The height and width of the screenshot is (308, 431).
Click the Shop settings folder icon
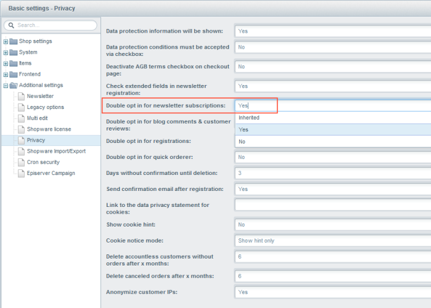(x=14, y=41)
